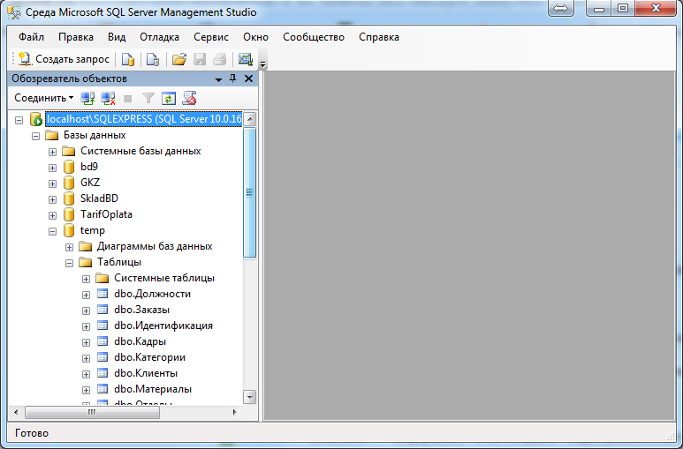Expand the dbo.Должности table
This screenshot has height=449, width=683.
[x=87, y=295]
